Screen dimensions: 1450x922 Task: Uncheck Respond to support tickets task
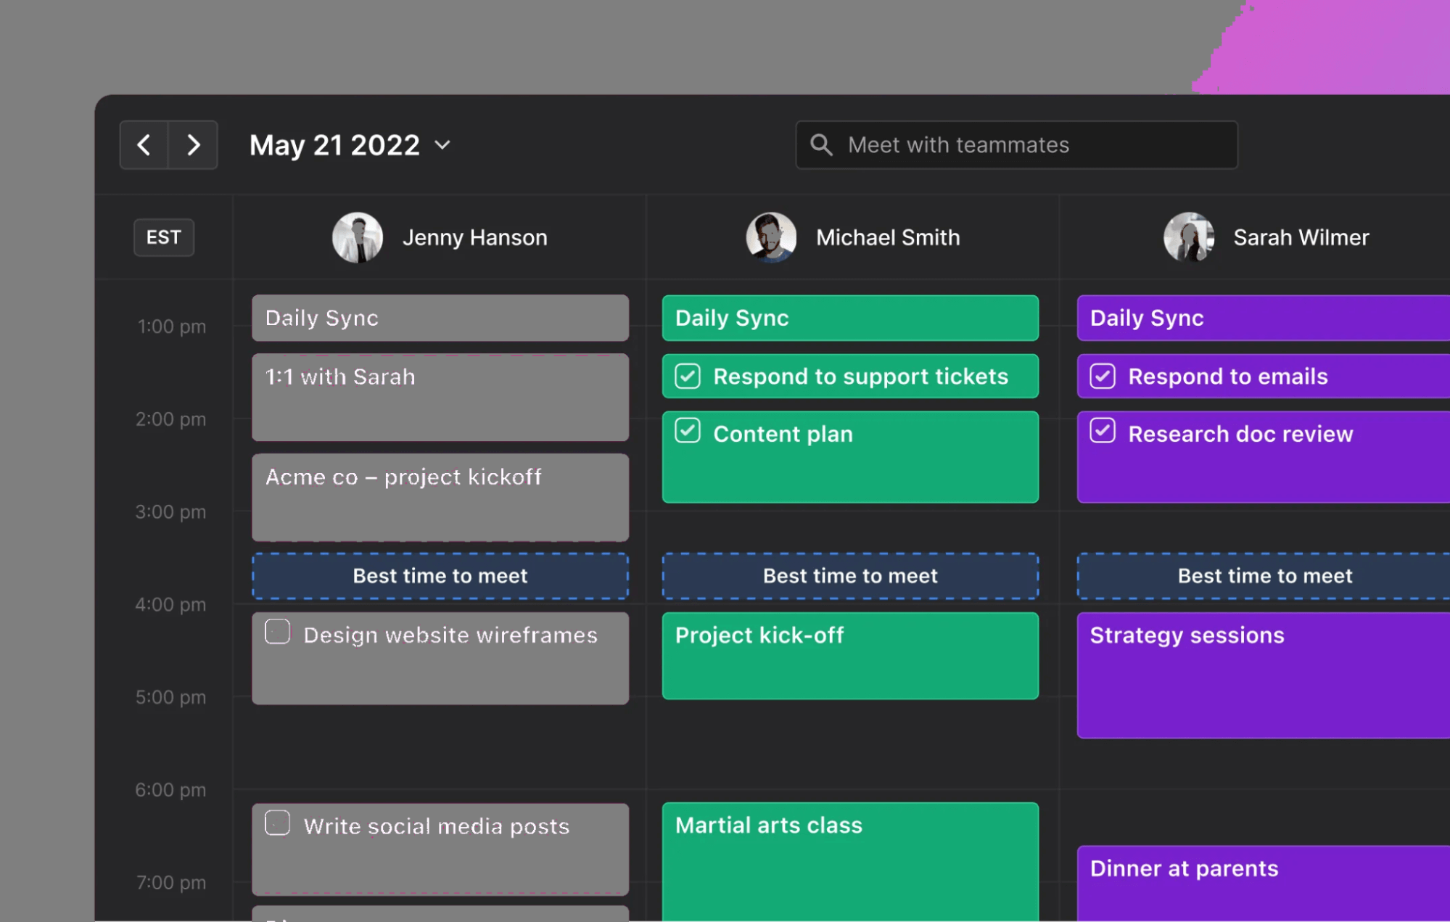click(687, 376)
